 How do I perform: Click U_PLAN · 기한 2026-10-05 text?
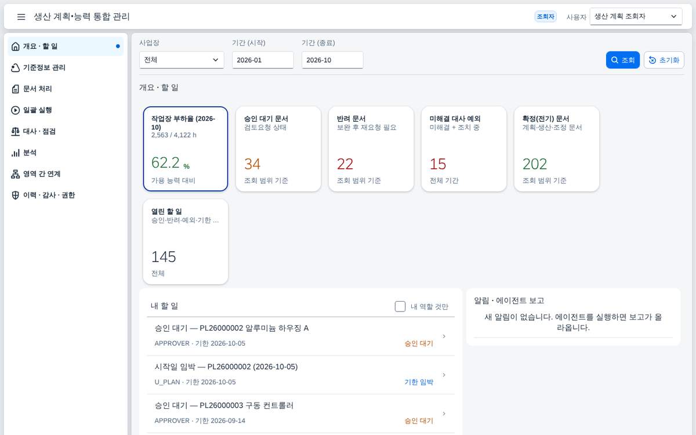click(195, 382)
